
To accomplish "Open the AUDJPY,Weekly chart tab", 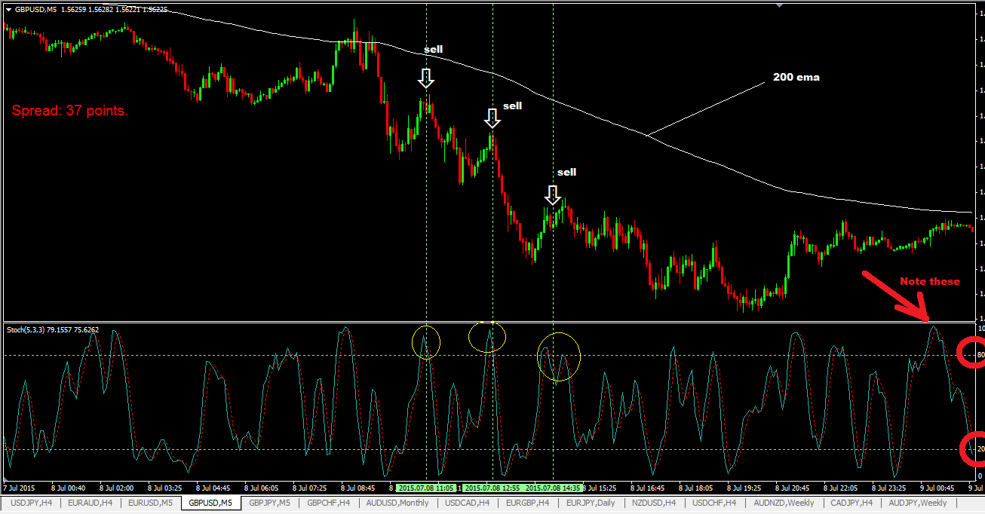I will (918, 503).
